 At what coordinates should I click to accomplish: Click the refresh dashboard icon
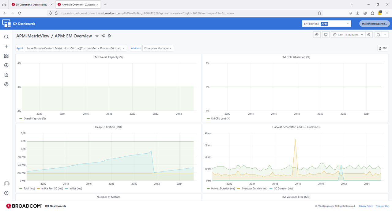[378, 35]
